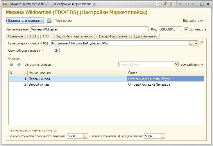Screen dimensions: 213x146
Task: Edit Склад маркетплейса (FBS) field
Action: [120, 43]
